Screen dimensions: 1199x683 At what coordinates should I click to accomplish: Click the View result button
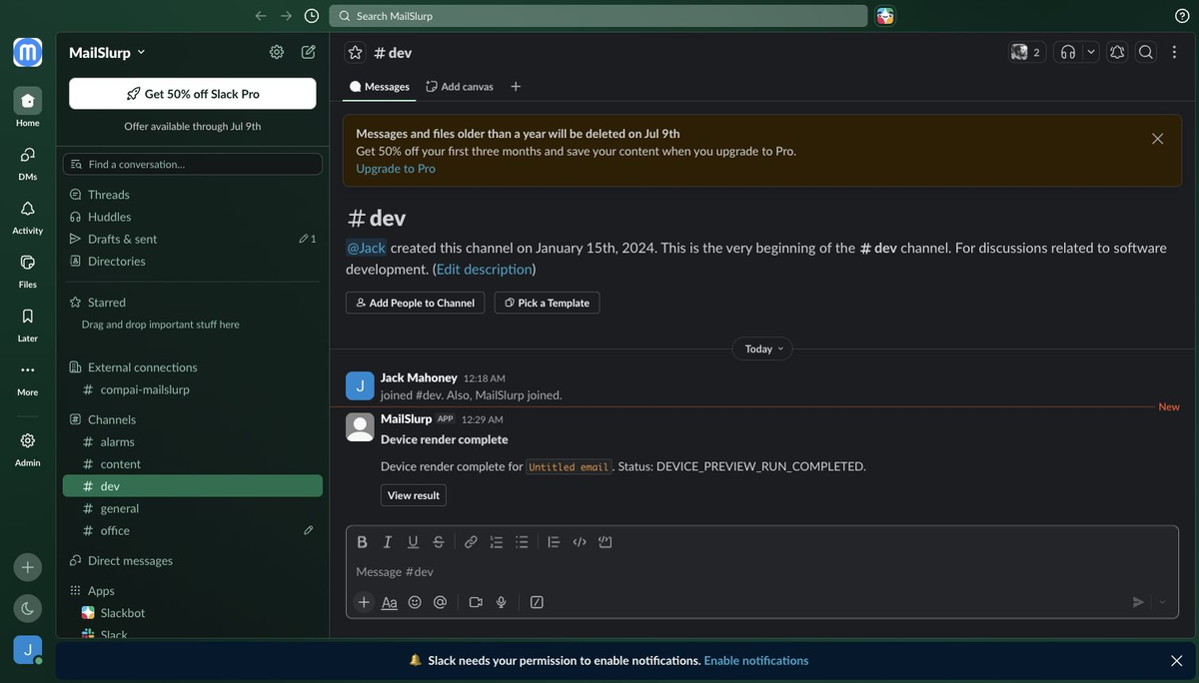point(413,495)
